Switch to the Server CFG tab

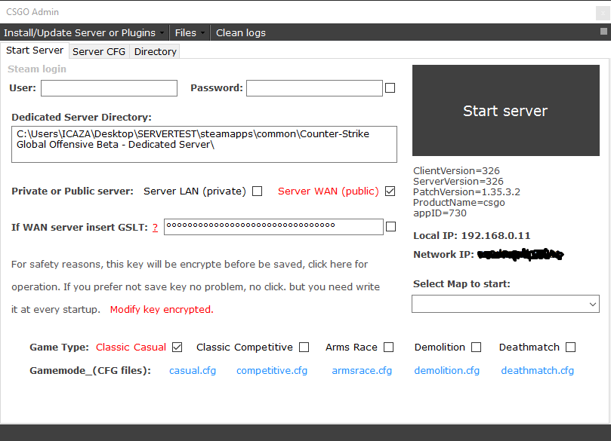(99, 52)
